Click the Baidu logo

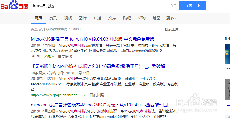click(14, 5)
